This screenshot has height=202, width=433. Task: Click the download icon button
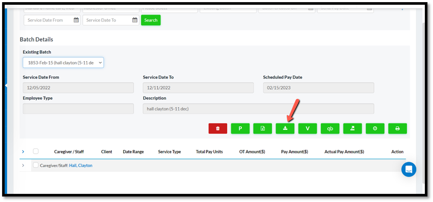coord(285,129)
